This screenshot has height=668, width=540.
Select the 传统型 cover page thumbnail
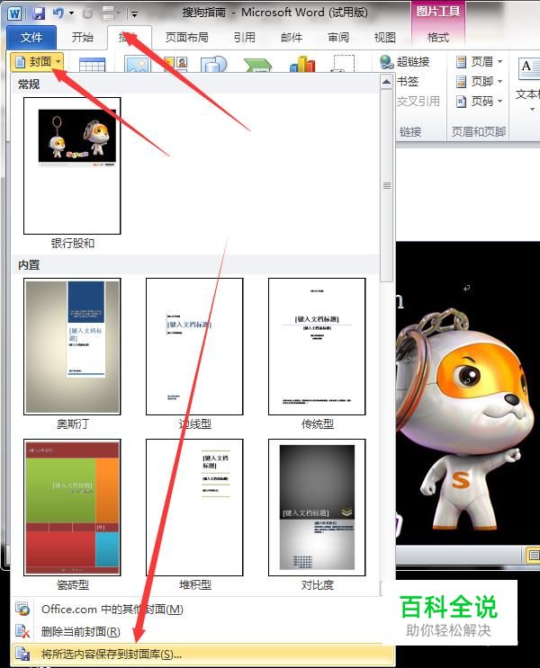(317, 346)
